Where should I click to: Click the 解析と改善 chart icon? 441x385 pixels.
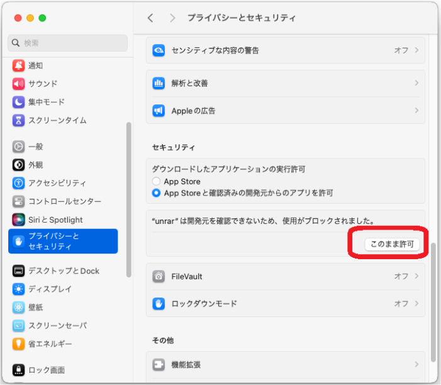pos(159,83)
